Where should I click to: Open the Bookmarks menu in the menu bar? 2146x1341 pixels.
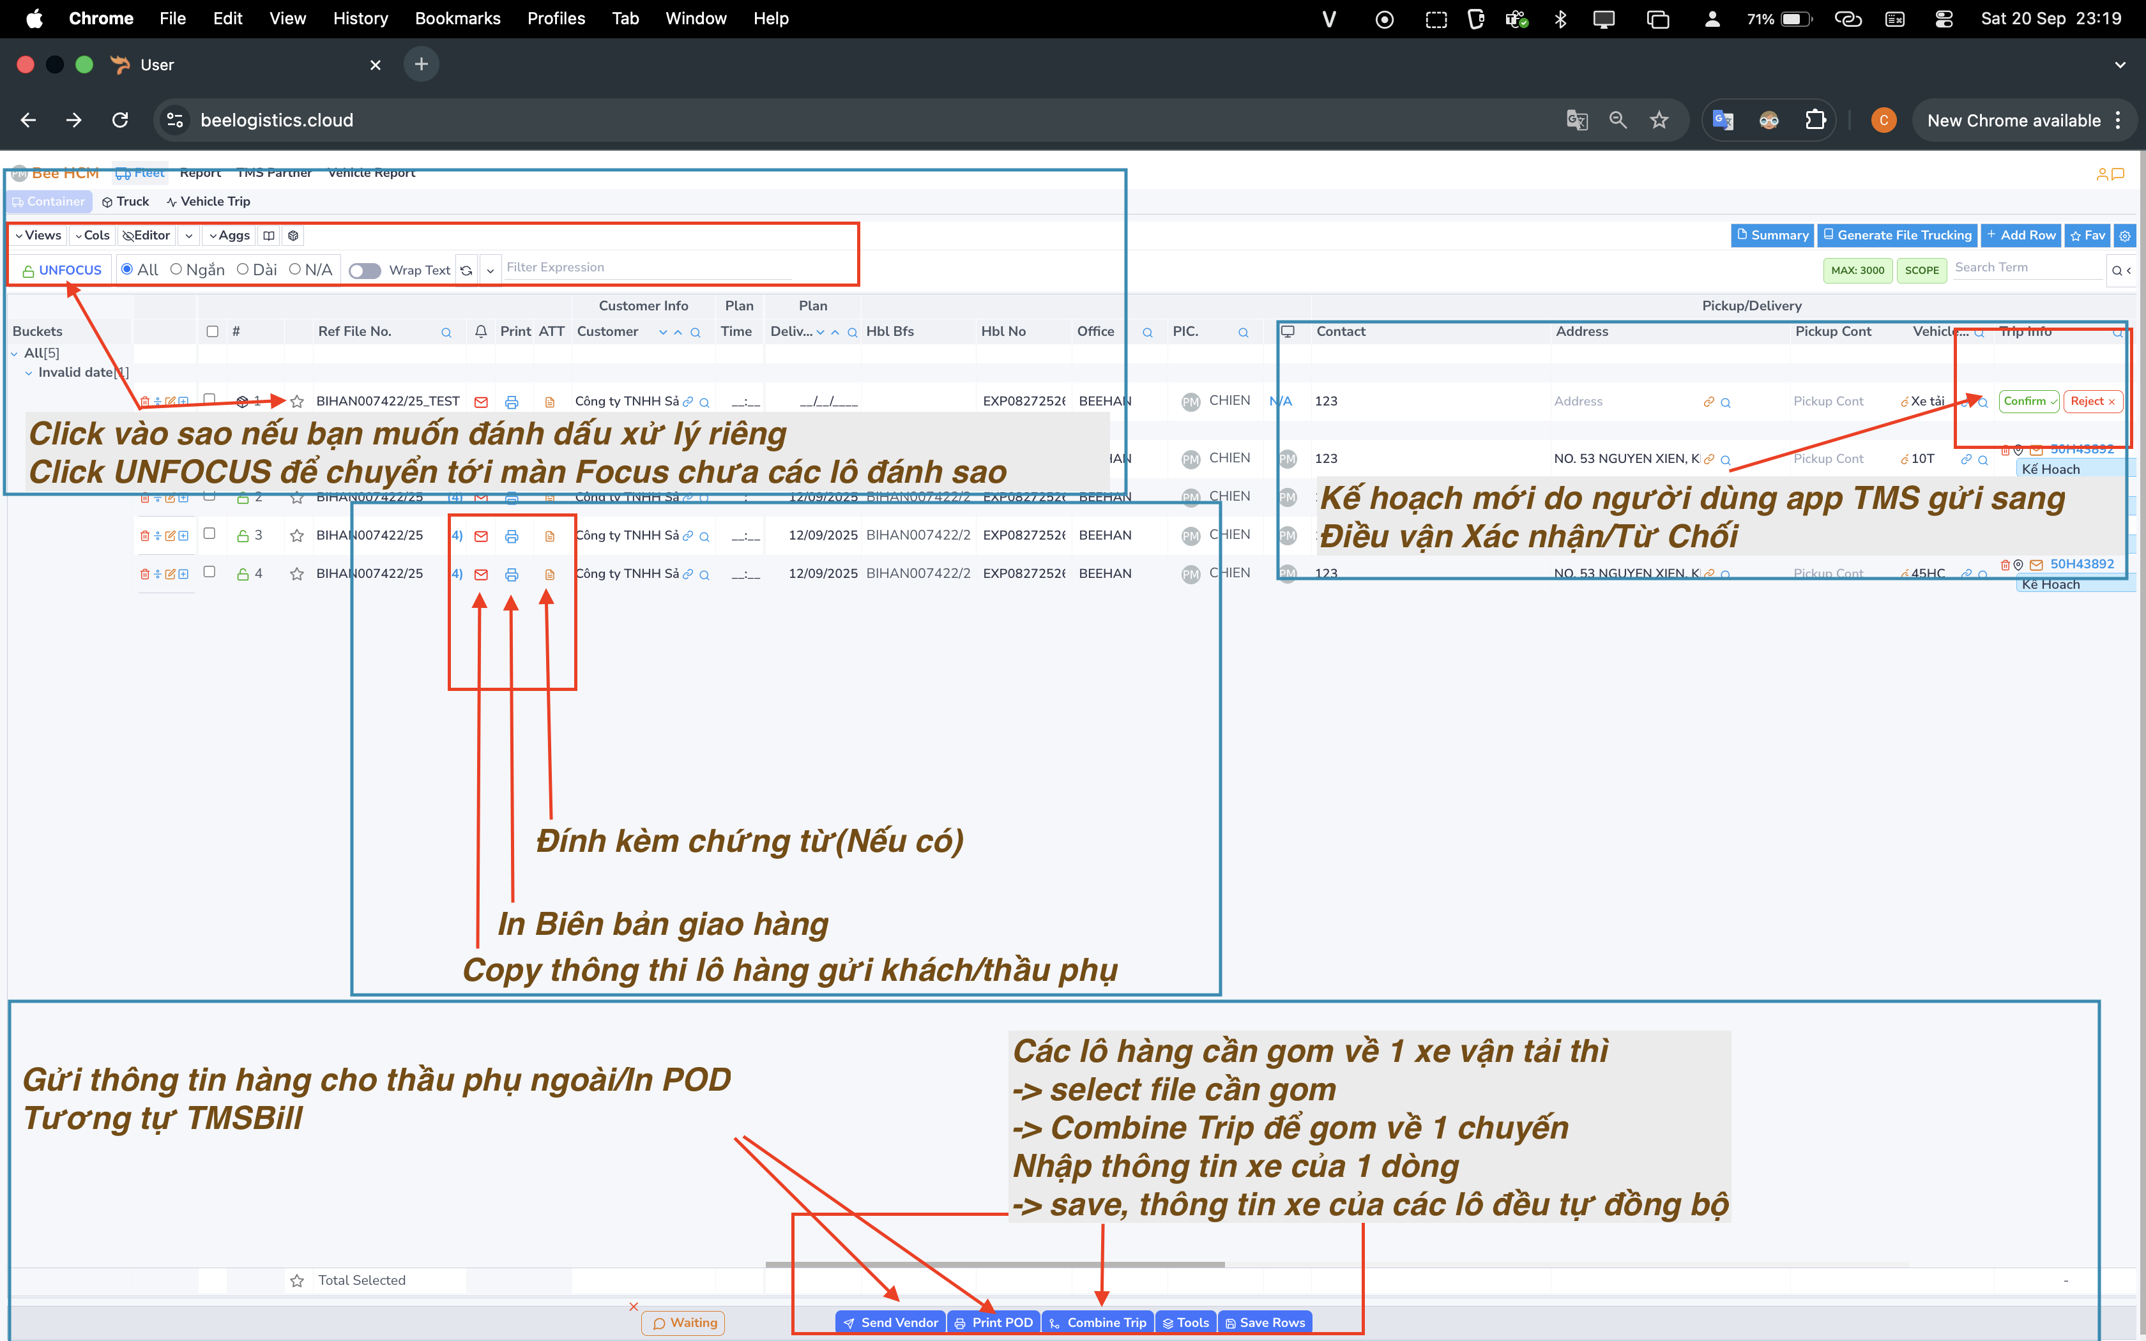click(457, 19)
